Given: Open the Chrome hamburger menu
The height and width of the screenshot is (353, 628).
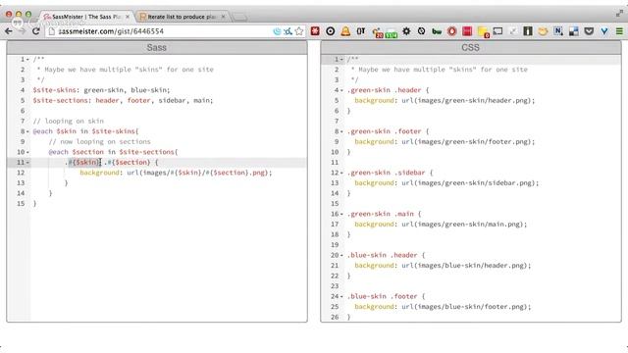Looking at the screenshot, I should tap(619, 31).
